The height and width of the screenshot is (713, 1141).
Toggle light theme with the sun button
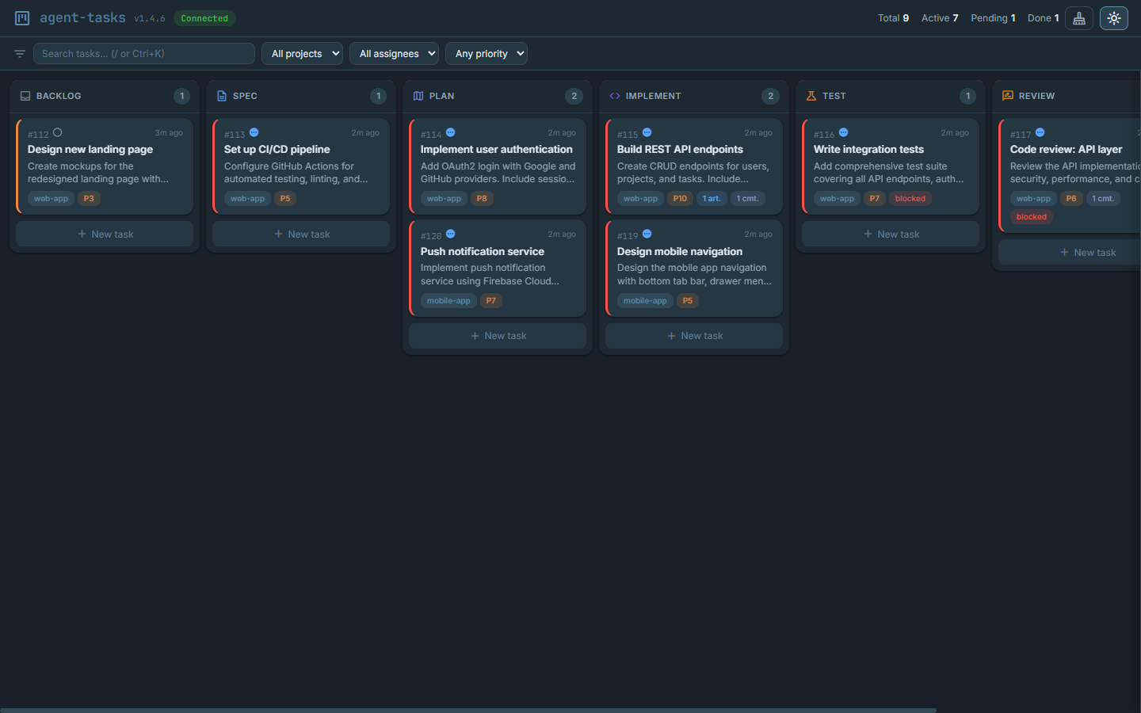(1113, 17)
